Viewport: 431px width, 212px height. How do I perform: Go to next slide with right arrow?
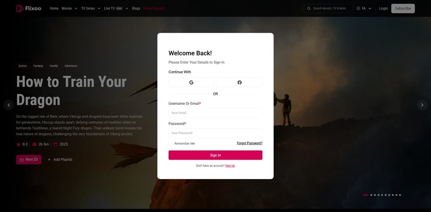click(x=422, y=105)
